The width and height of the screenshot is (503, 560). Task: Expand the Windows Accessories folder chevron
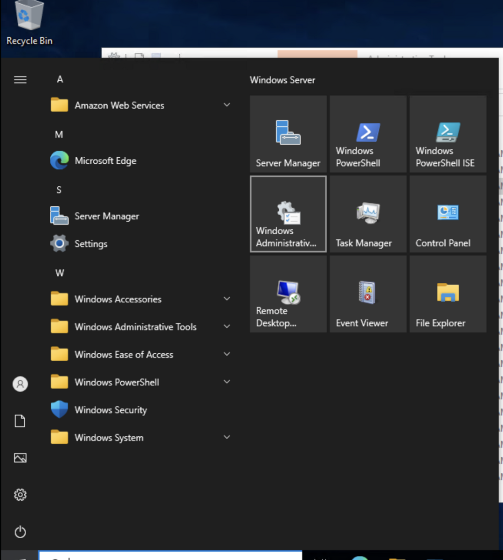[x=227, y=299]
